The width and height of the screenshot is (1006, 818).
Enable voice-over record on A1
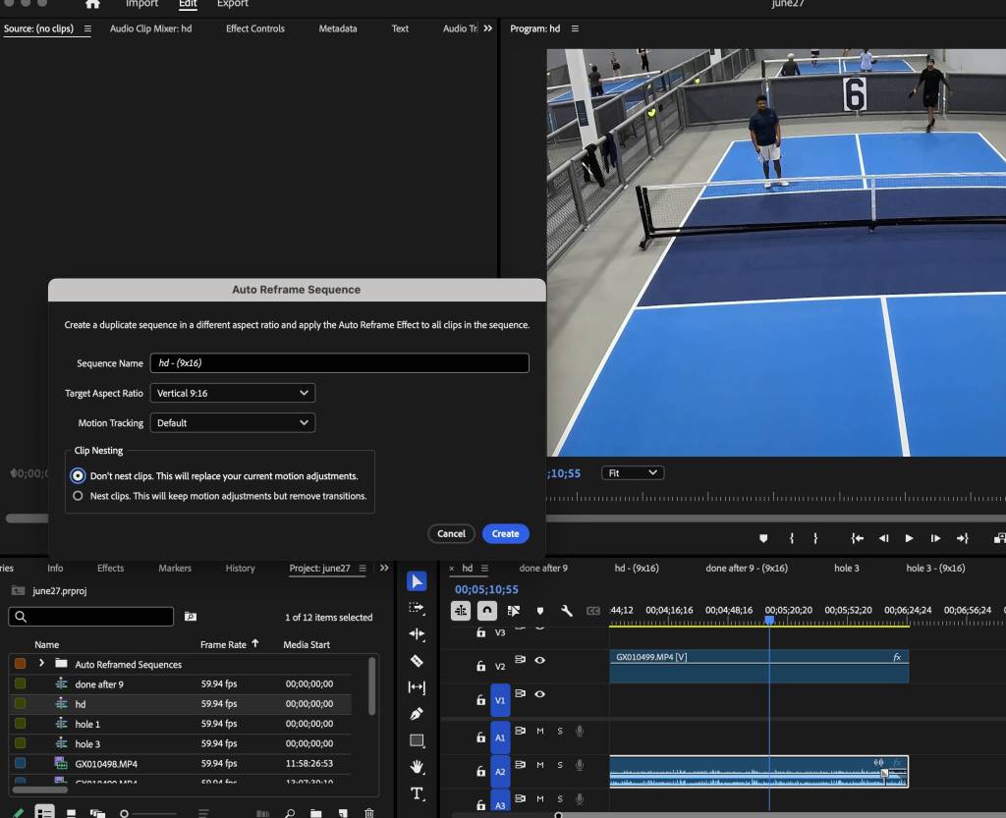[x=580, y=731]
